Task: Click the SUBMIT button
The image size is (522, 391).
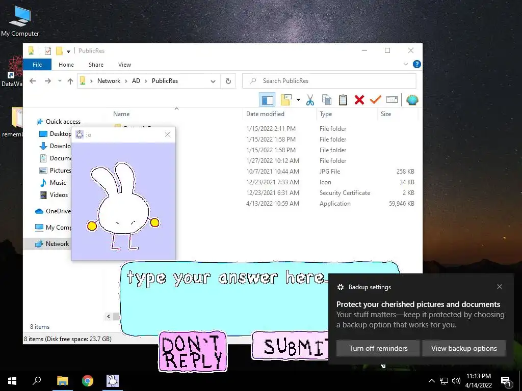Action: pos(290,346)
